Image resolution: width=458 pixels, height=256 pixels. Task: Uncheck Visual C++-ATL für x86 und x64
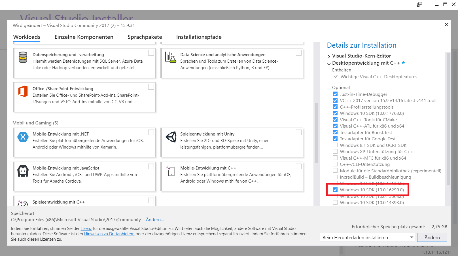point(335,126)
